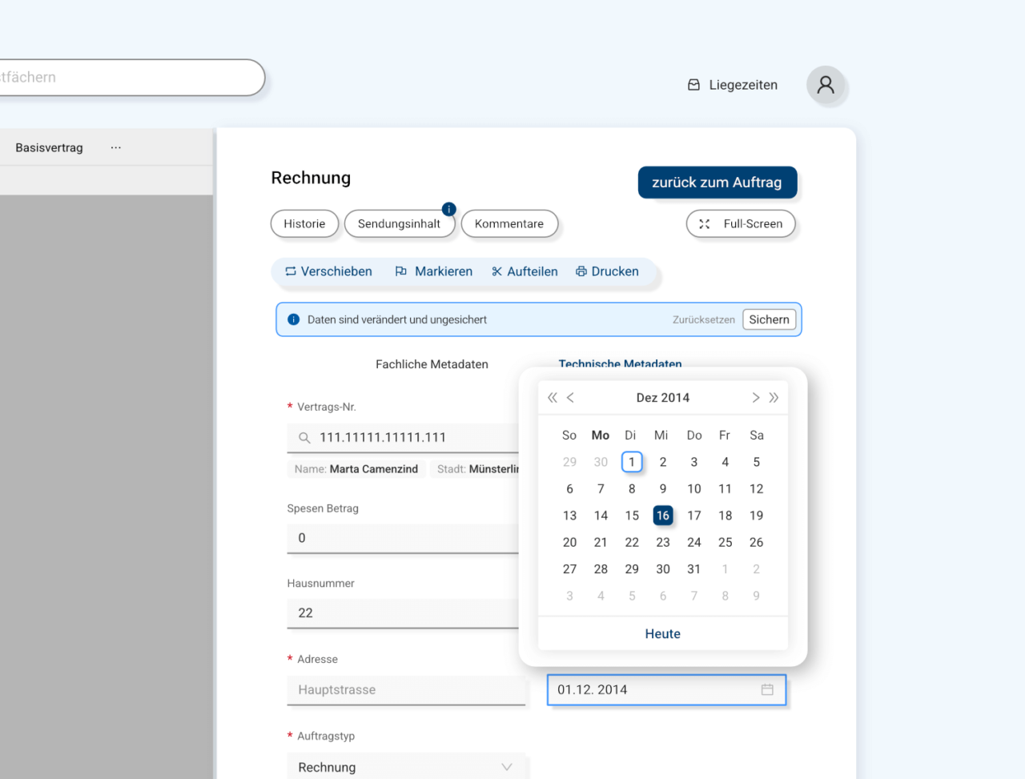Go to next year in calendar
The image size is (1025, 779).
click(x=774, y=398)
